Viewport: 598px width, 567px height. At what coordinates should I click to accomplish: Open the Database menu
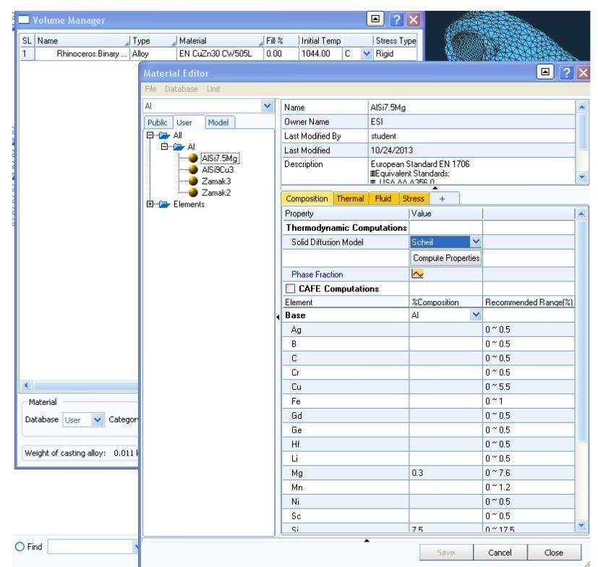point(181,89)
